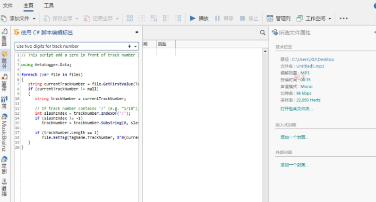Screen dimensions: 376x202
Task: Open the 树 sidebar panel
Action: (x=4, y=102)
